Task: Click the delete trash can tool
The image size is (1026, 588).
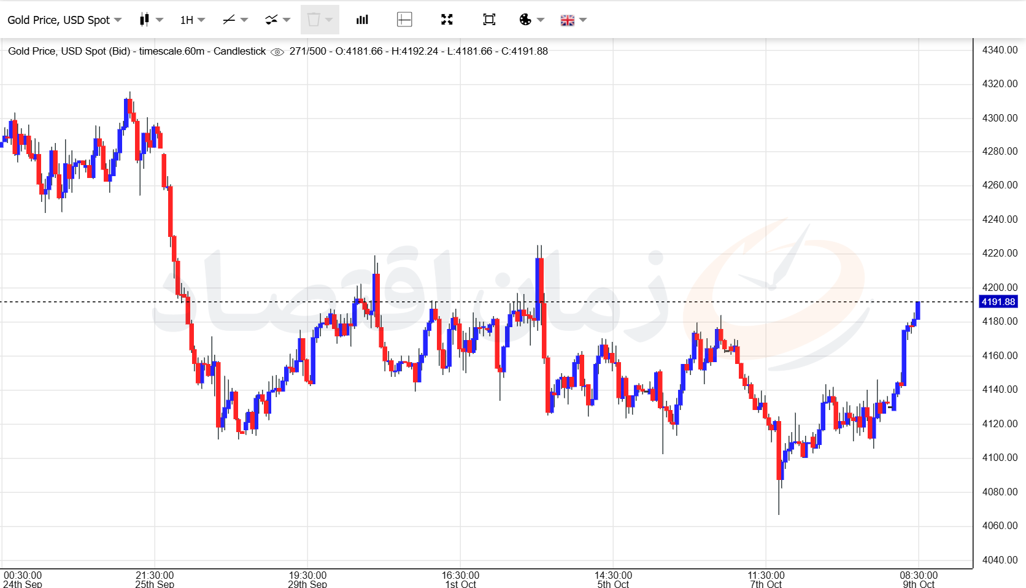Action: coord(320,20)
